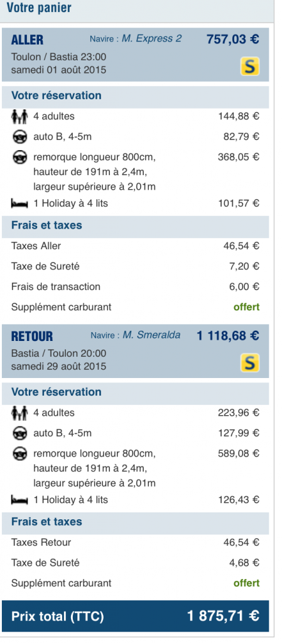The width and height of the screenshot is (282, 643).
Task: Click the Votre panier title
Action: coord(39,8)
